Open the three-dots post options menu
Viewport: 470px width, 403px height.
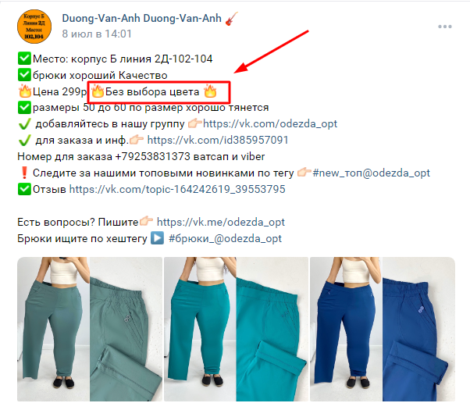pyautogui.click(x=445, y=27)
